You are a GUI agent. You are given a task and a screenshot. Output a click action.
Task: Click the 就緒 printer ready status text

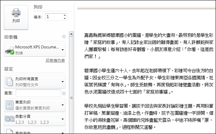pyautogui.click(x=19, y=53)
